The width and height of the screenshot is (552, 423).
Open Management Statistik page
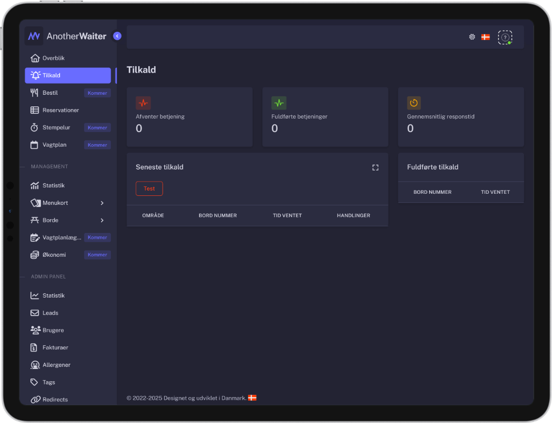point(54,186)
